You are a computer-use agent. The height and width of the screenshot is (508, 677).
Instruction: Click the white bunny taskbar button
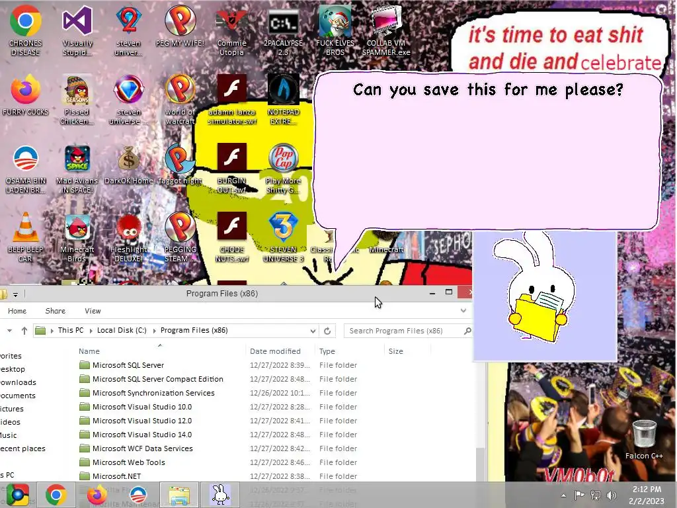(220, 495)
